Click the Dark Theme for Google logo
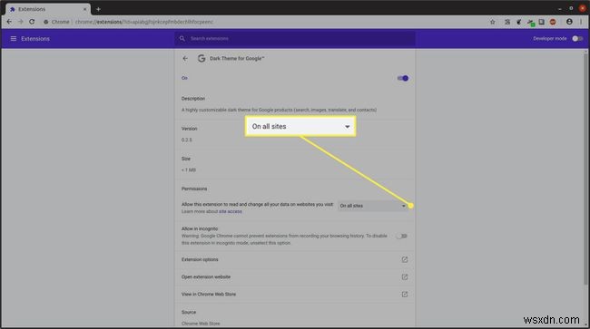 coord(202,58)
